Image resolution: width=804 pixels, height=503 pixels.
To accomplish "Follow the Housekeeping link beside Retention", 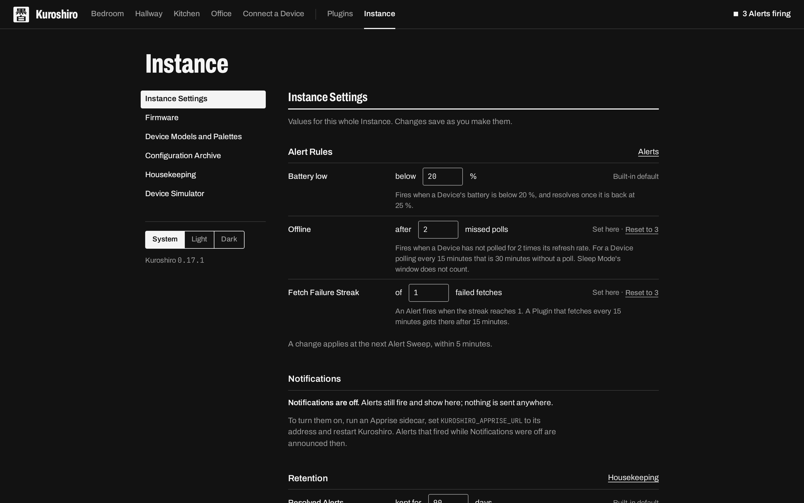I will [633, 478].
